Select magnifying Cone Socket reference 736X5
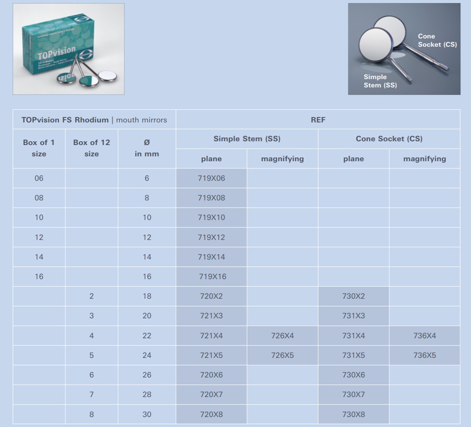The height and width of the screenshot is (427, 471). point(424,355)
